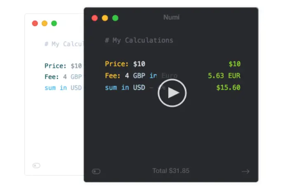Close the dark Numi window
This screenshot has width=293, height=196.
[x=95, y=18]
